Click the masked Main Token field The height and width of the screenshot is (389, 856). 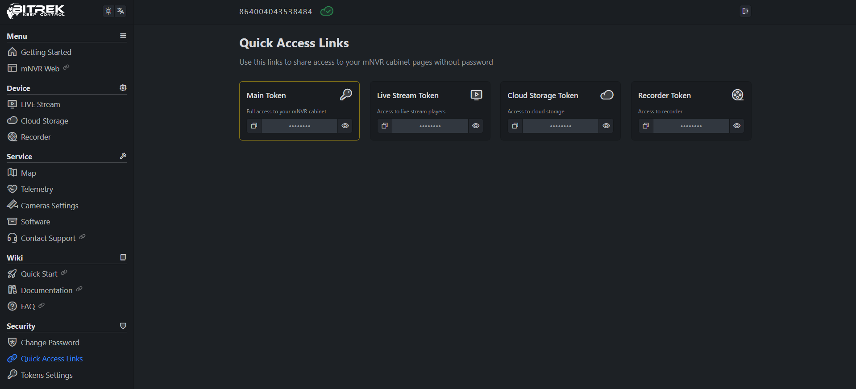[x=299, y=126]
